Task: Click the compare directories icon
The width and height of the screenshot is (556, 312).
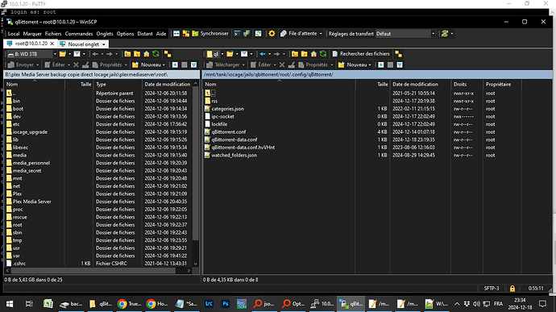Action: [x=186, y=33]
